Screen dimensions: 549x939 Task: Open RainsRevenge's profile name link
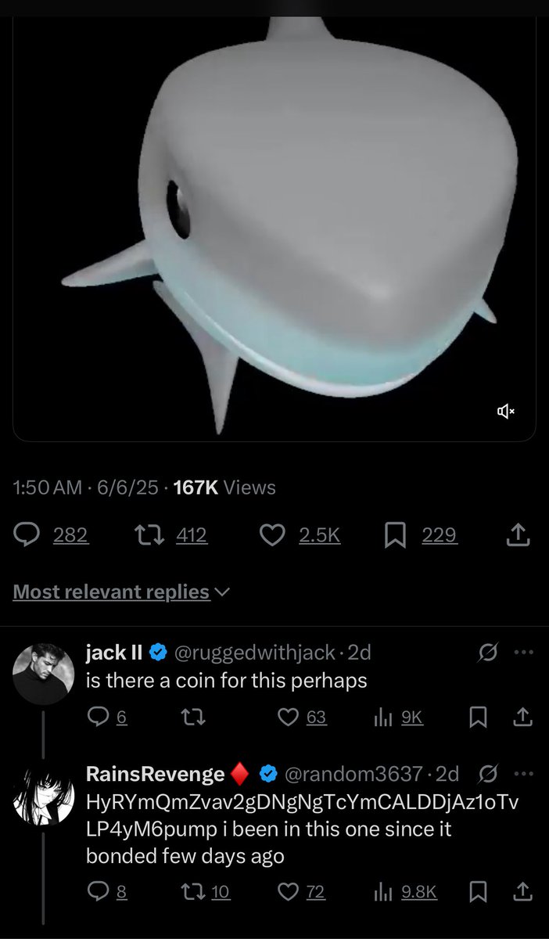coord(156,774)
